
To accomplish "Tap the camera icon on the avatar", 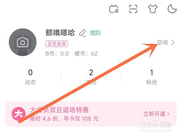I will pyautogui.click(x=23, y=42).
